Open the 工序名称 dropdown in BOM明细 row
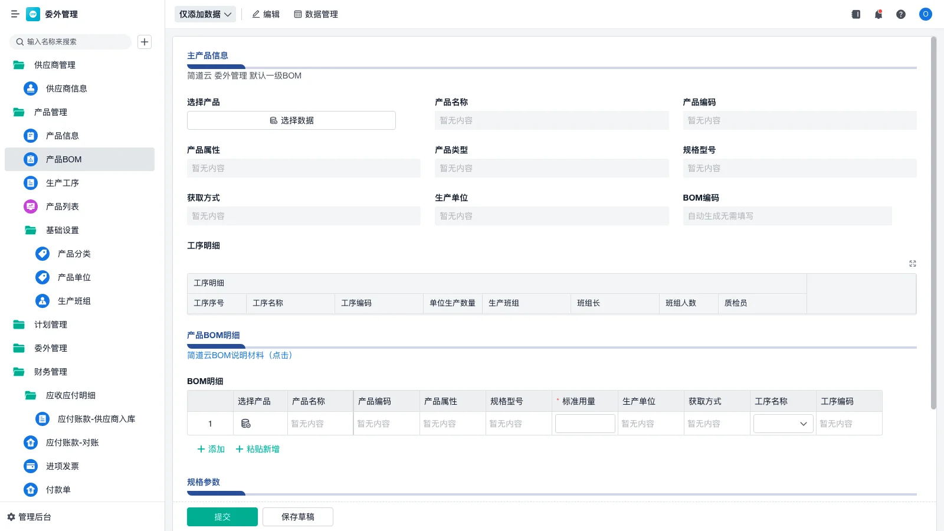 pyautogui.click(x=783, y=423)
